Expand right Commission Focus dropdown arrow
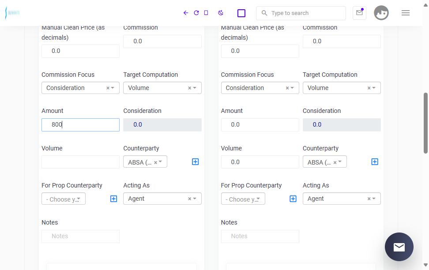Image resolution: width=429 pixels, height=270 pixels. coord(292,88)
